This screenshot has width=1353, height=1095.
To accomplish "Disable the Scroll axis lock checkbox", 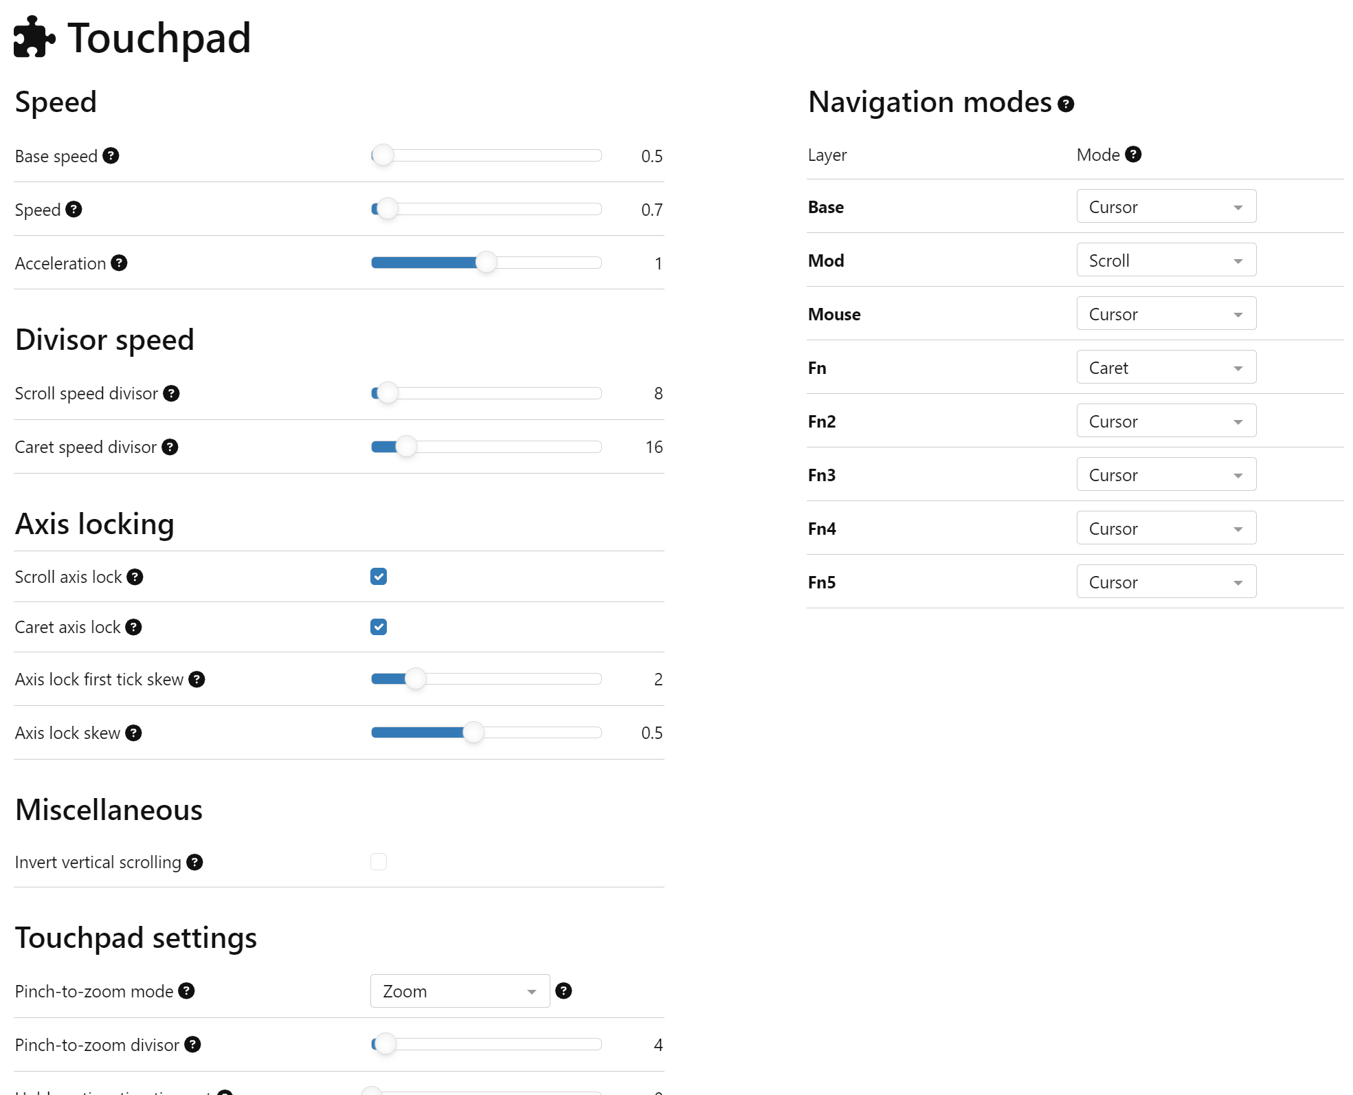I will point(379,577).
